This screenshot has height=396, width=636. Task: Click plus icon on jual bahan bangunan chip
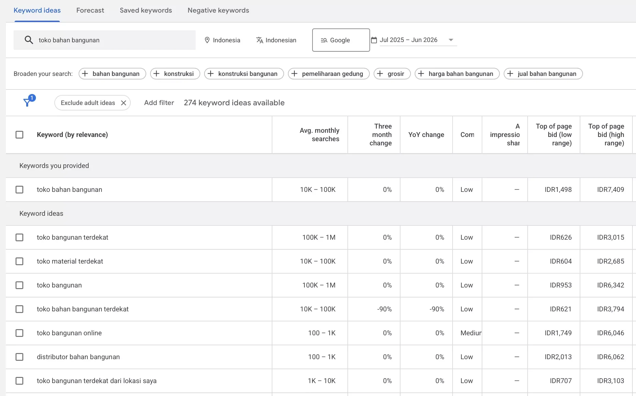(x=510, y=74)
